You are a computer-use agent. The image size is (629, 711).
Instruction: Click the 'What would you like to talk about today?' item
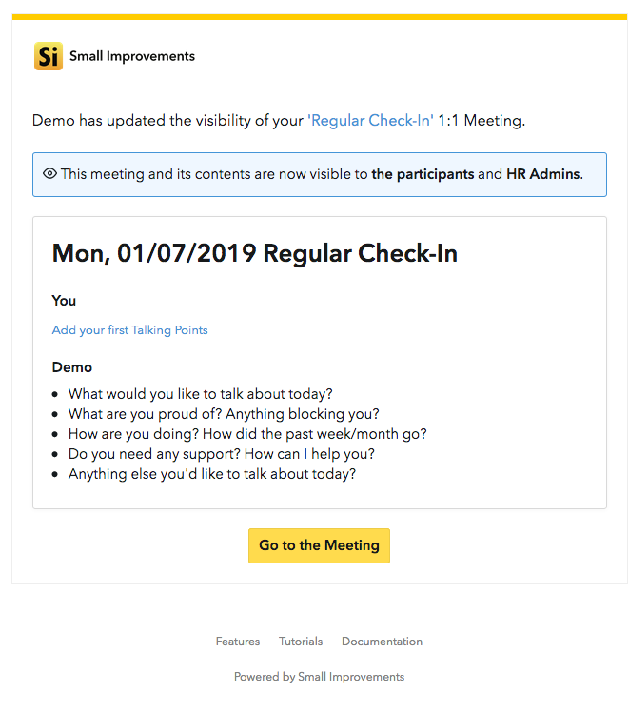pos(201,394)
